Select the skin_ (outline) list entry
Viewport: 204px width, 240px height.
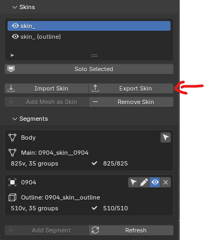click(89, 37)
